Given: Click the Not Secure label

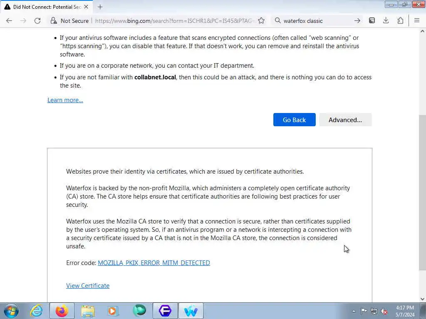Looking at the screenshot, I should pyautogui.click(x=74, y=21).
